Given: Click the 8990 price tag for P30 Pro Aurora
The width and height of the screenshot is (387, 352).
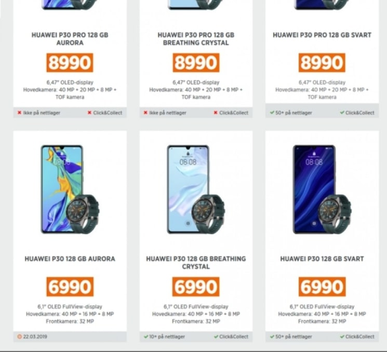Looking at the screenshot, I should 70,63.
